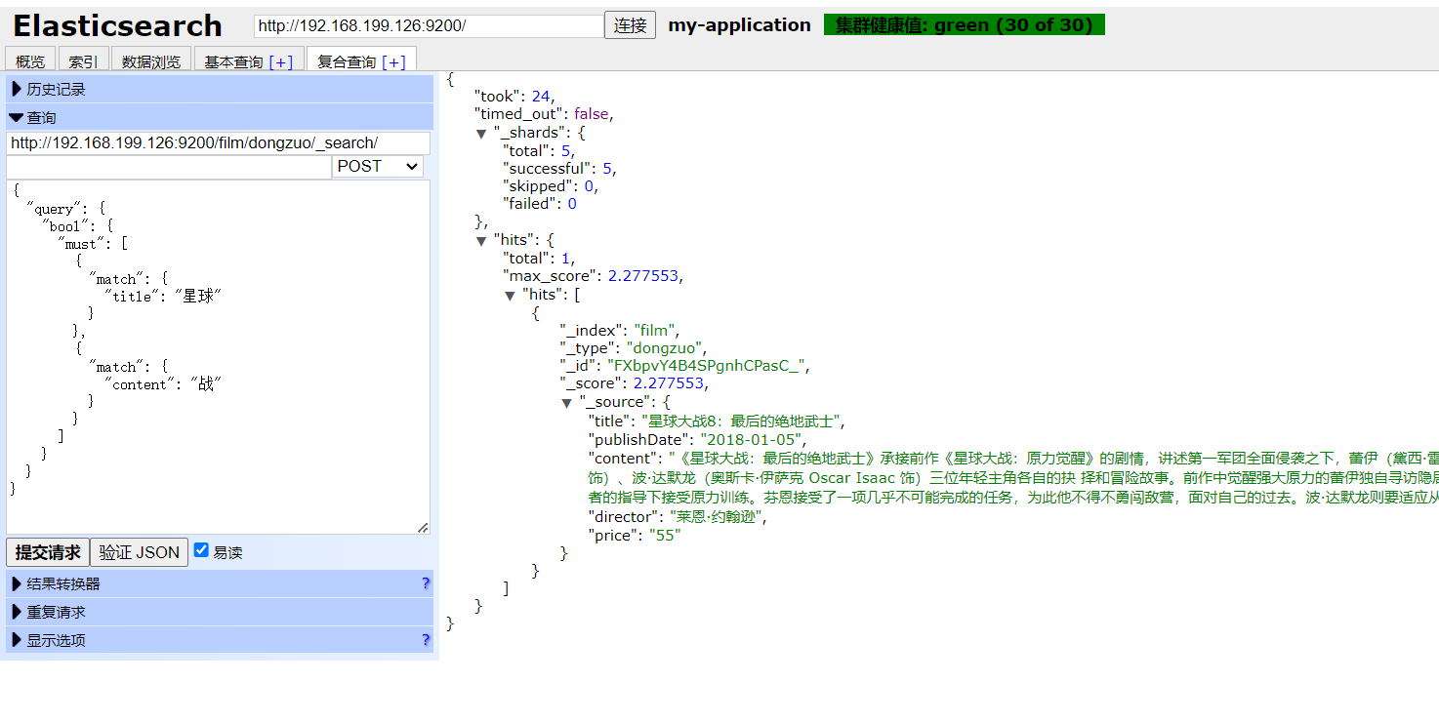Switch to the 概览 tab

pos(30,61)
